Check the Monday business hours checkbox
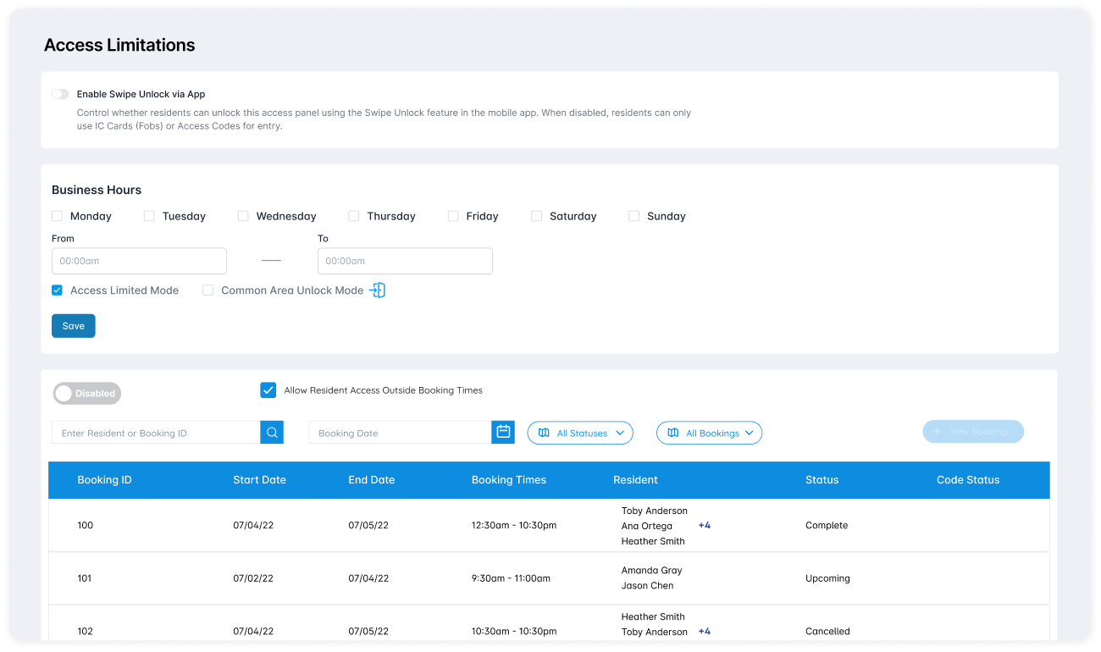1101x652 pixels. (58, 217)
